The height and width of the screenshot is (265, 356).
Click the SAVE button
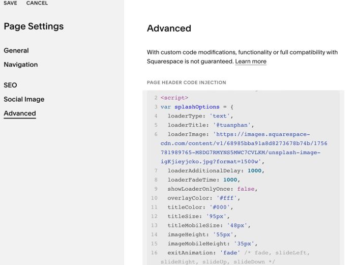pyautogui.click(x=11, y=3)
